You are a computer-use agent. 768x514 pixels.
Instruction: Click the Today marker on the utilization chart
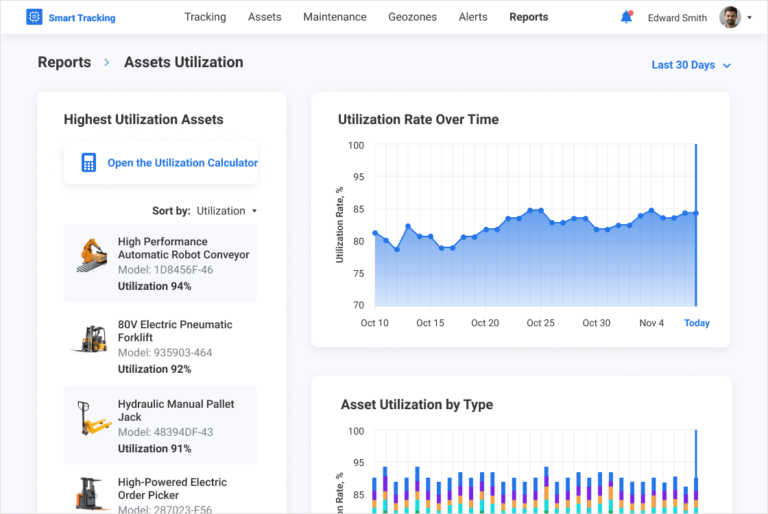tap(697, 323)
